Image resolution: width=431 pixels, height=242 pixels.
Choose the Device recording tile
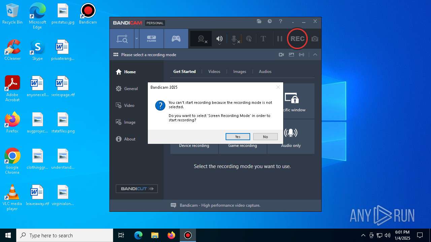(194, 149)
